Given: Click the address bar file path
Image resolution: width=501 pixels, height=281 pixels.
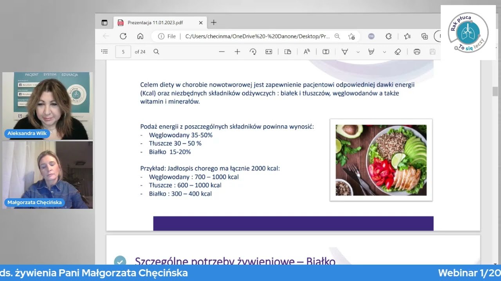Looking at the screenshot, I should pos(257,36).
